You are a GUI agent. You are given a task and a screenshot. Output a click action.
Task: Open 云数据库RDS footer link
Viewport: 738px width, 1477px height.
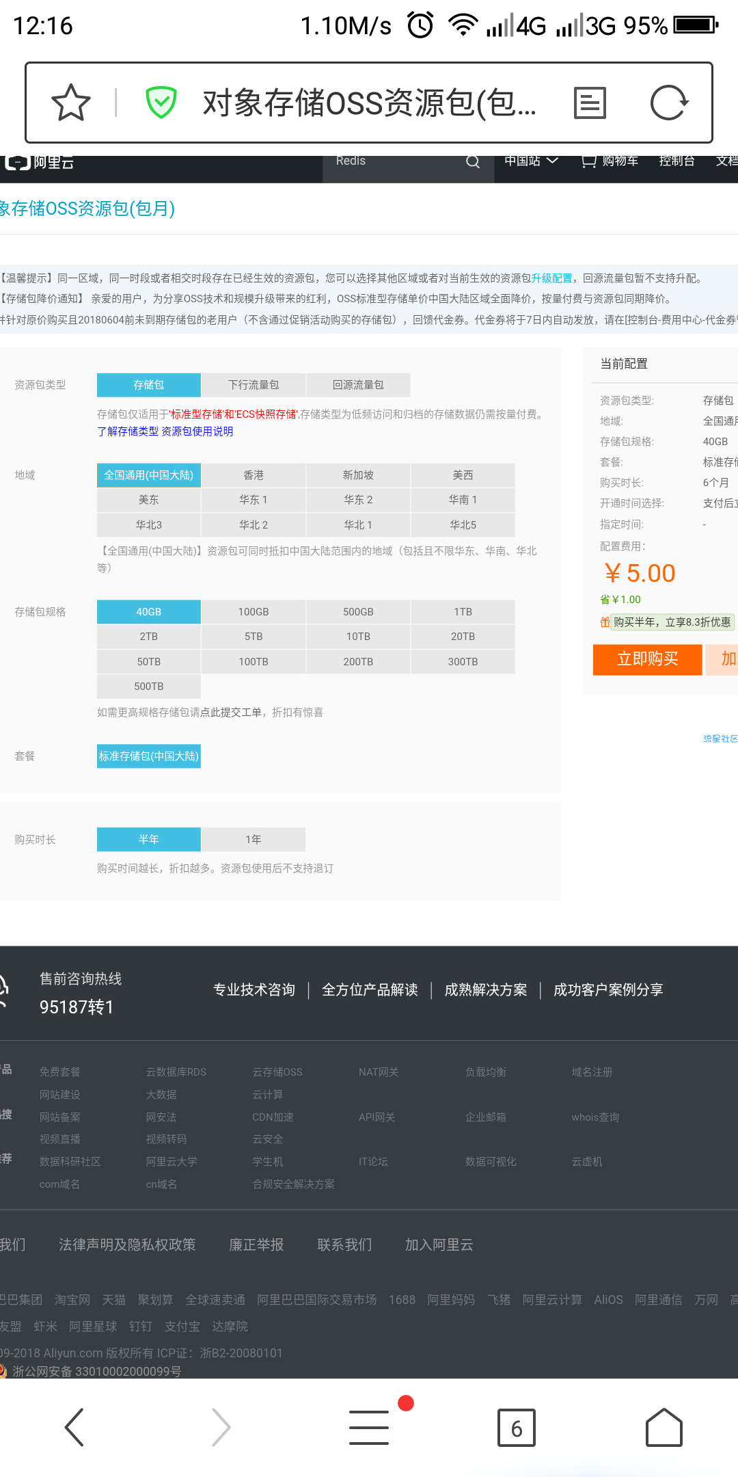click(x=176, y=1072)
